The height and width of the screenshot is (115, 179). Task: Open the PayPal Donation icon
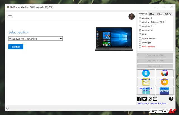click(x=164, y=91)
